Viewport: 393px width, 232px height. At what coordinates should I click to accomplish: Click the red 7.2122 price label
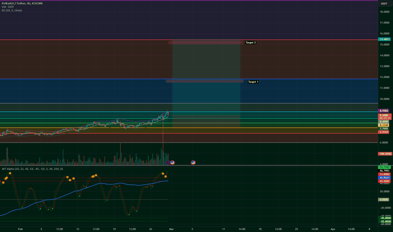click(384, 132)
